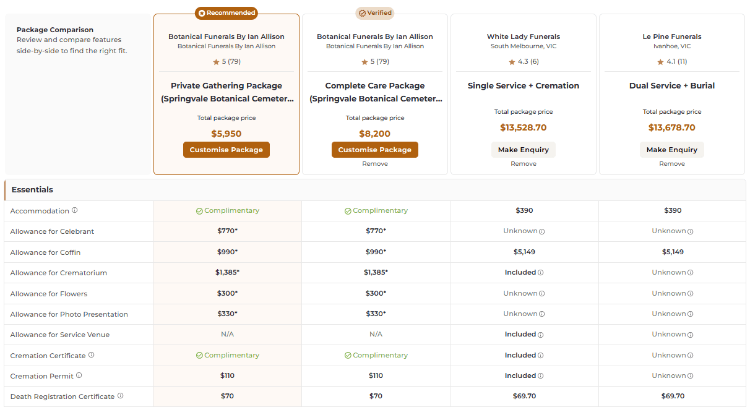Click the $13,678.70 total package price
The image size is (750, 407).
click(672, 127)
